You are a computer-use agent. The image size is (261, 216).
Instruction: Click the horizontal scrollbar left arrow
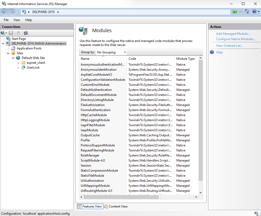82,197
